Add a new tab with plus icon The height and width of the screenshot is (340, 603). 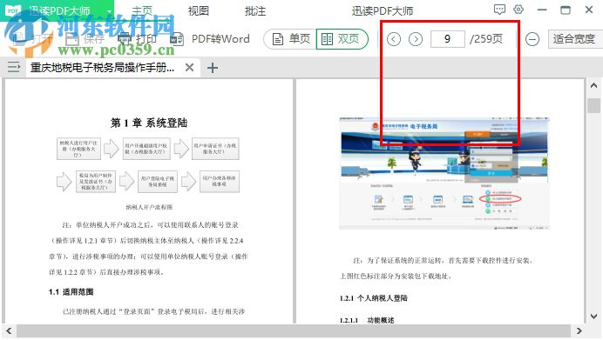(x=213, y=68)
